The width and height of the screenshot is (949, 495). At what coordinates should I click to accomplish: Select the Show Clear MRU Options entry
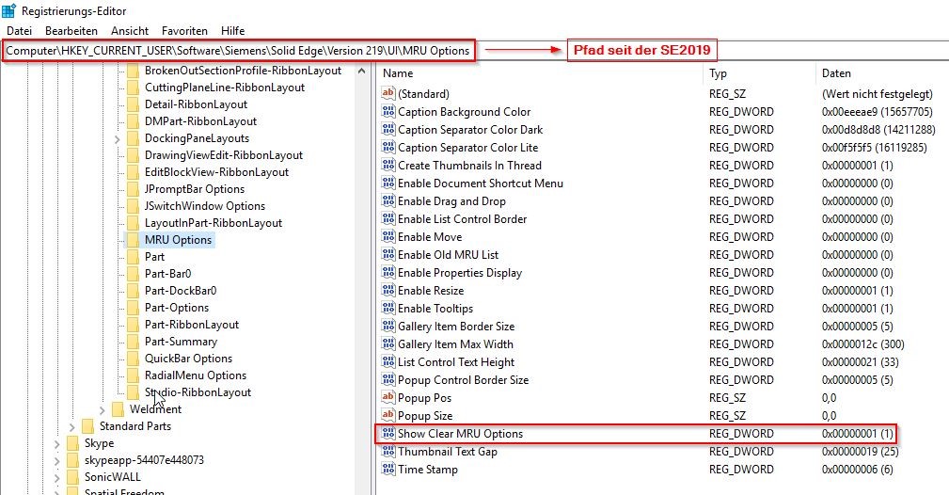pyautogui.click(x=460, y=434)
